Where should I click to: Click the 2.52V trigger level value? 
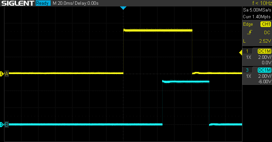click(x=264, y=41)
